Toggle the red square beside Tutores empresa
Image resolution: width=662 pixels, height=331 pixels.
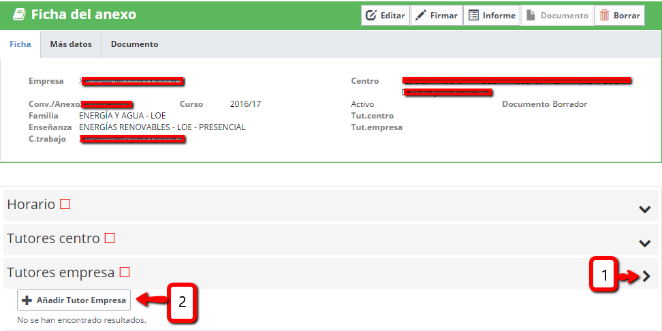point(124,272)
